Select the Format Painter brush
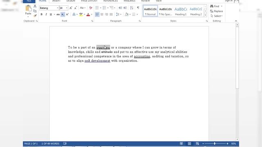The width and height of the screenshot is (262, 147). point(35,16)
